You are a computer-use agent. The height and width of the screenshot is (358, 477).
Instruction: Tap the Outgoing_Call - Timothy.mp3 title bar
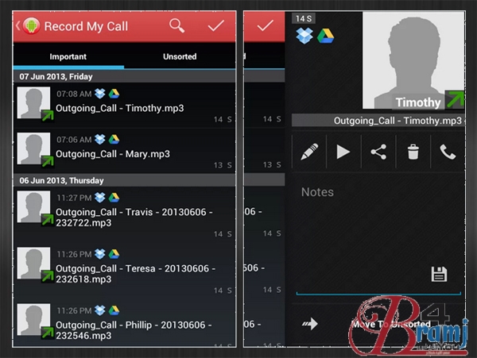click(x=378, y=121)
